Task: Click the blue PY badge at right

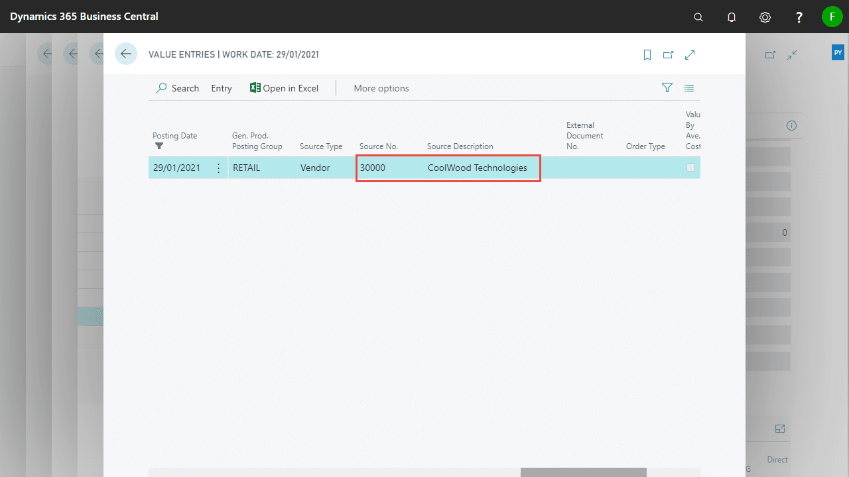Action: (838, 52)
